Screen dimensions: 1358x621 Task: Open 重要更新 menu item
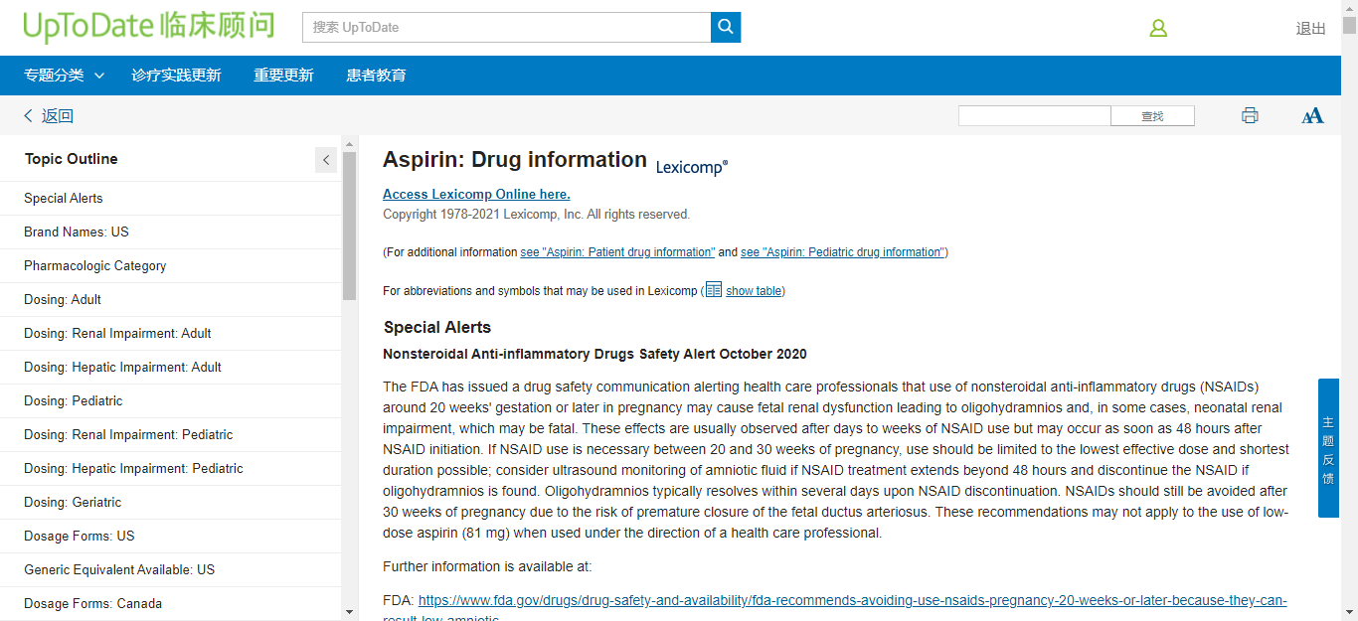(283, 76)
